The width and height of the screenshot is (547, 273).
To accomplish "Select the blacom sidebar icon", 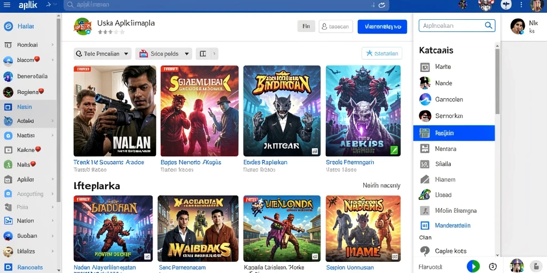I will tap(8, 61).
